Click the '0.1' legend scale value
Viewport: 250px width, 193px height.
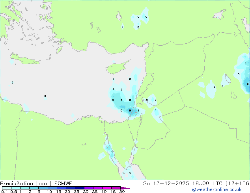click(4, 191)
